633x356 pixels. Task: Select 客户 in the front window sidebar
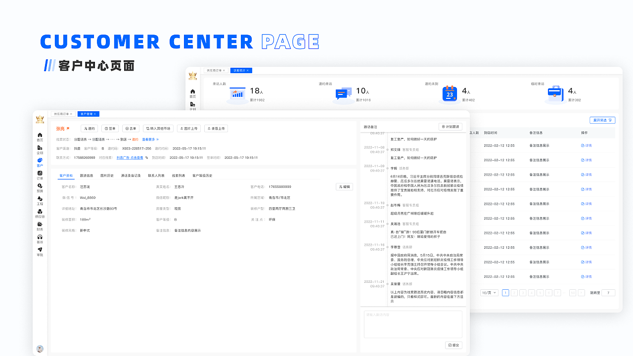coord(40,162)
